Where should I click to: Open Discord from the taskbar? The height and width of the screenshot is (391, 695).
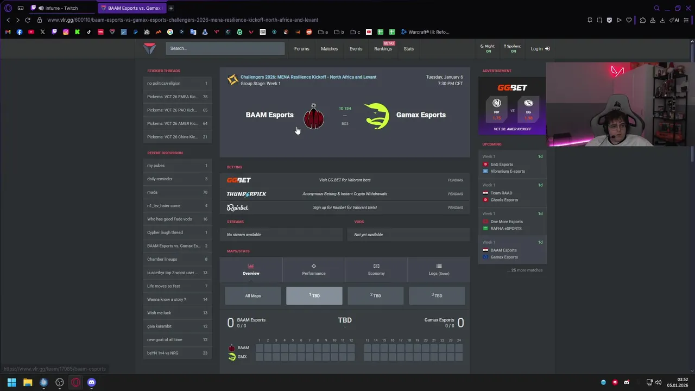point(91,382)
